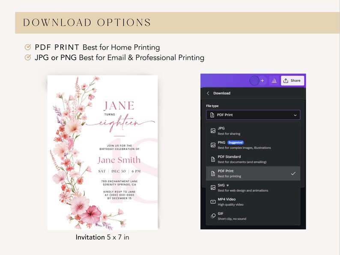This screenshot has height=255, width=340.
Task: Select the JPG file type option
Action: [253, 130]
